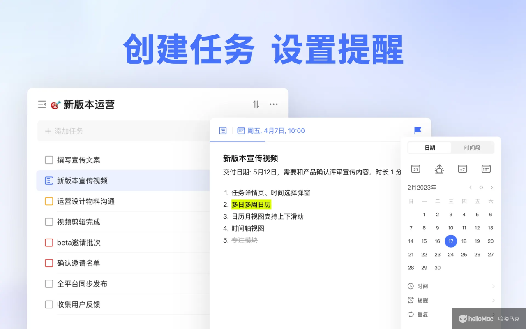Expand the 时间 row chevron

(x=494, y=286)
